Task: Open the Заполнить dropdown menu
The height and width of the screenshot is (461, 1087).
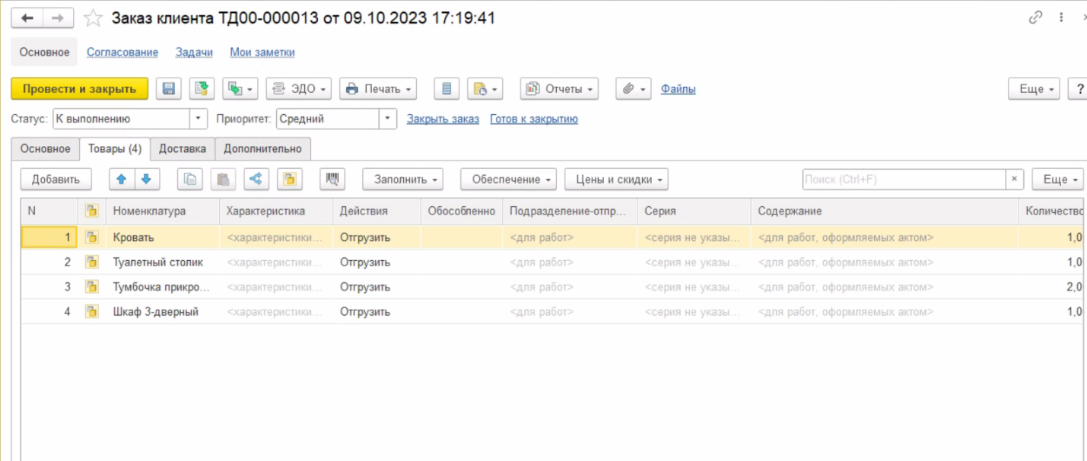Action: [x=402, y=180]
